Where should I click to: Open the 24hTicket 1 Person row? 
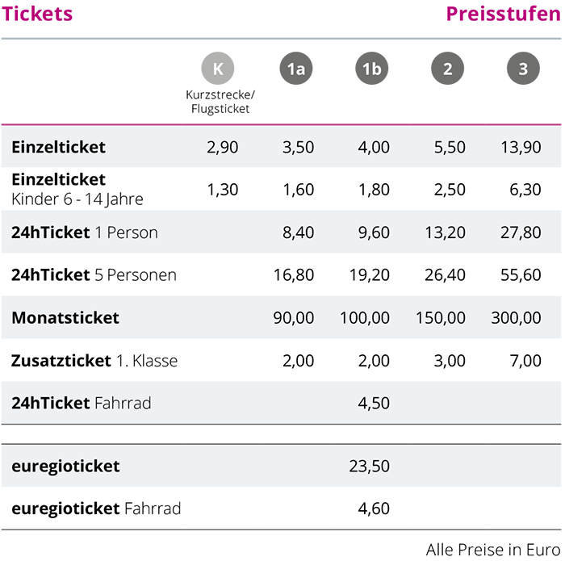click(x=85, y=232)
